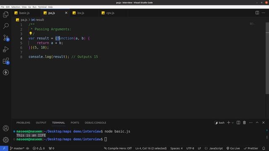The height and width of the screenshot is (151, 269).
Task: Select the TERMINAL panel tab
Action: 58,122
